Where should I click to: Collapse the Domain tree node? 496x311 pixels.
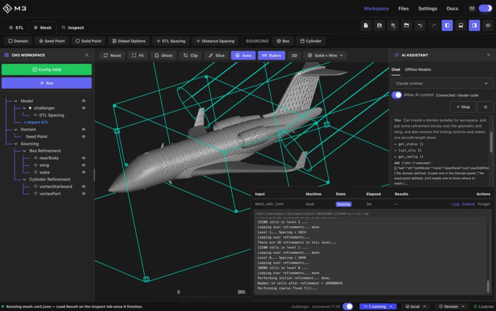click(x=15, y=130)
